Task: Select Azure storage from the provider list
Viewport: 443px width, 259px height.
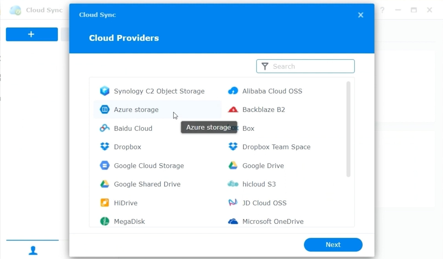Action: [x=136, y=109]
